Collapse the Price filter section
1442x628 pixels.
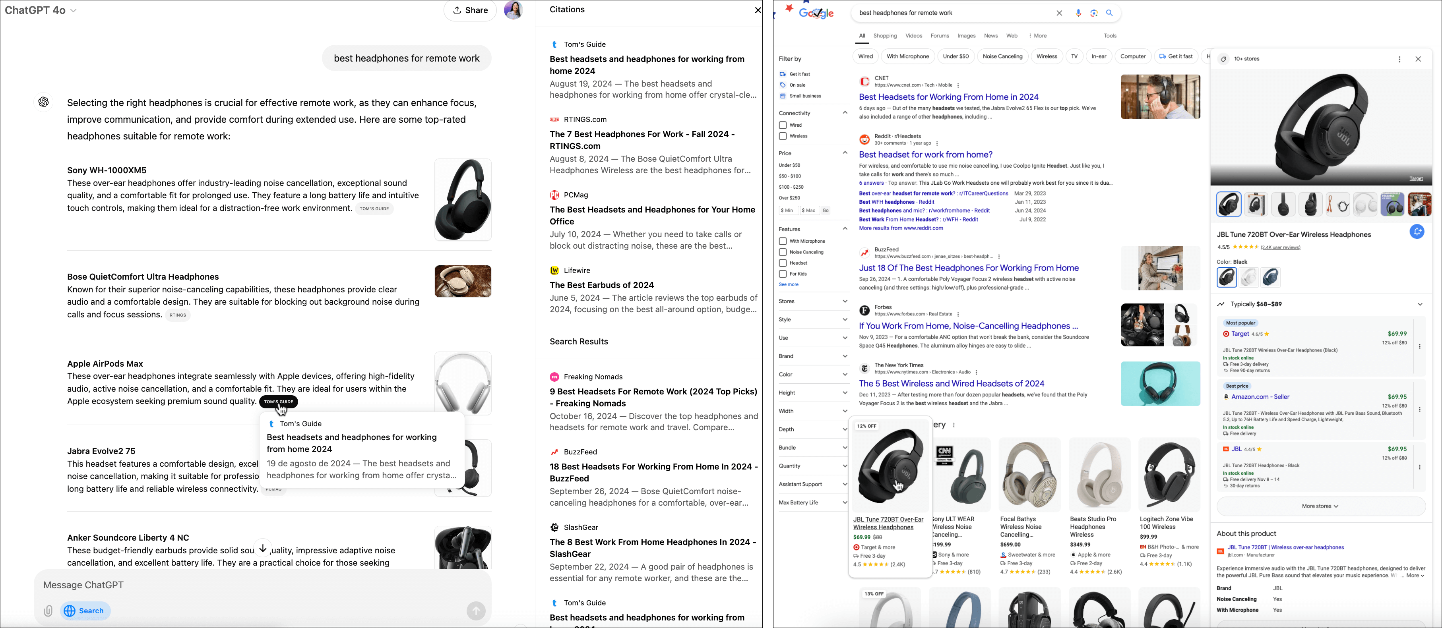[x=845, y=153]
